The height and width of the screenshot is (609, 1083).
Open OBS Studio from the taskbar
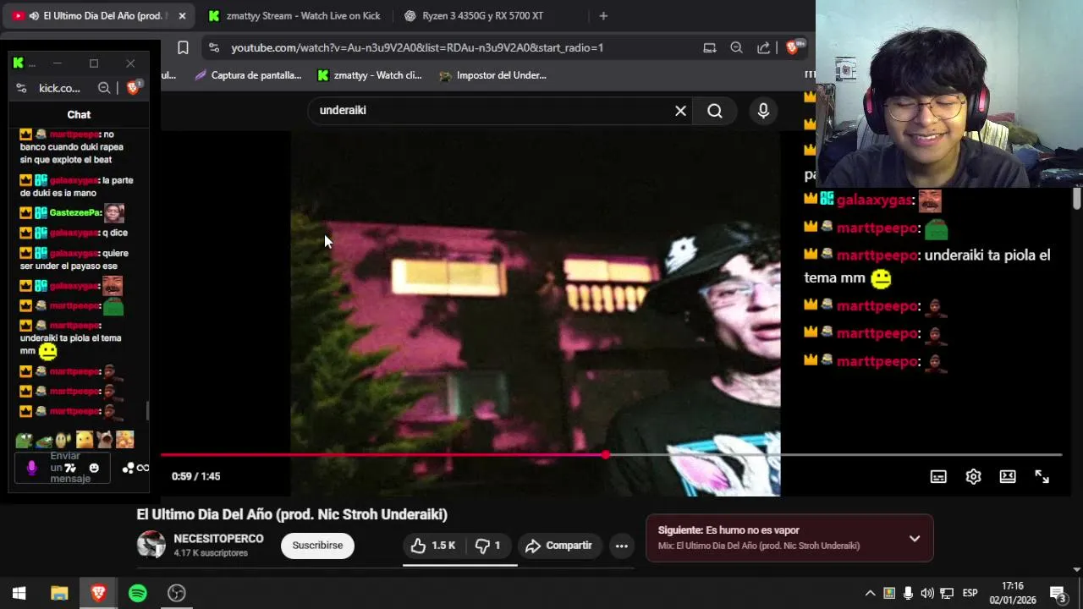coord(176,593)
